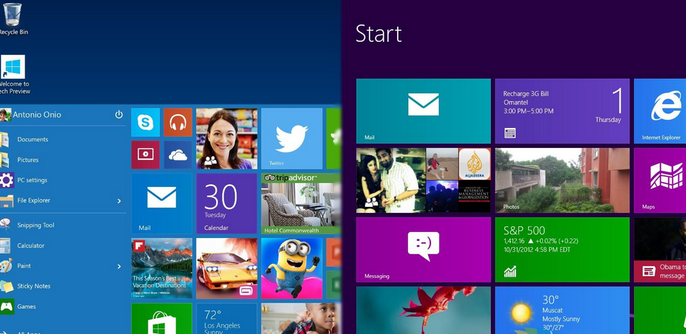Viewport: 686px width, 334px height.
Task: Open Pictures in the start menu
Action: coord(28,160)
